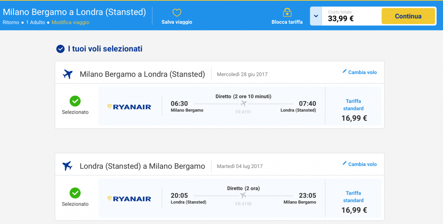This screenshot has width=443, height=224.
Task: Click Cambia volo for Milano Bergamo flight
Action: coord(362,72)
